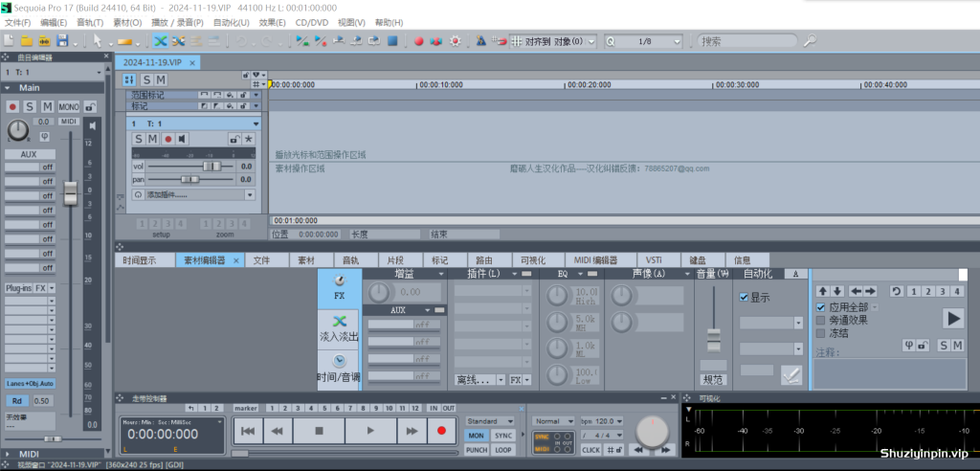Click the reset circular arrow in object editor
This screenshot has height=471, width=980.
click(896, 291)
